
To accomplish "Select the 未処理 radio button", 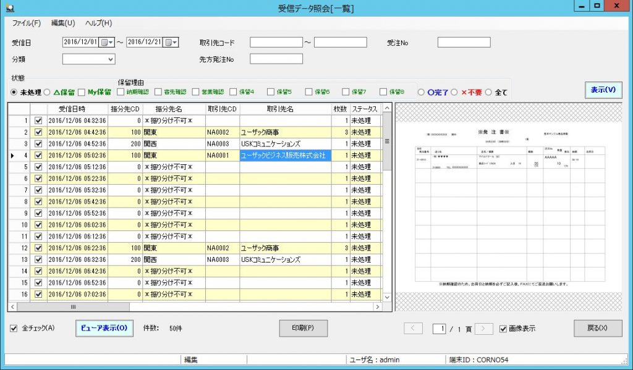I will pyautogui.click(x=14, y=93).
